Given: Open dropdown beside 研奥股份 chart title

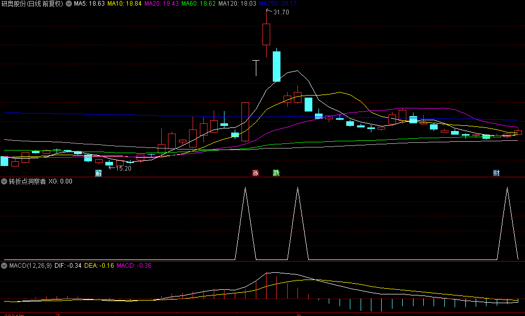Looking at the screenshot, I should click(x=69, y=4).
